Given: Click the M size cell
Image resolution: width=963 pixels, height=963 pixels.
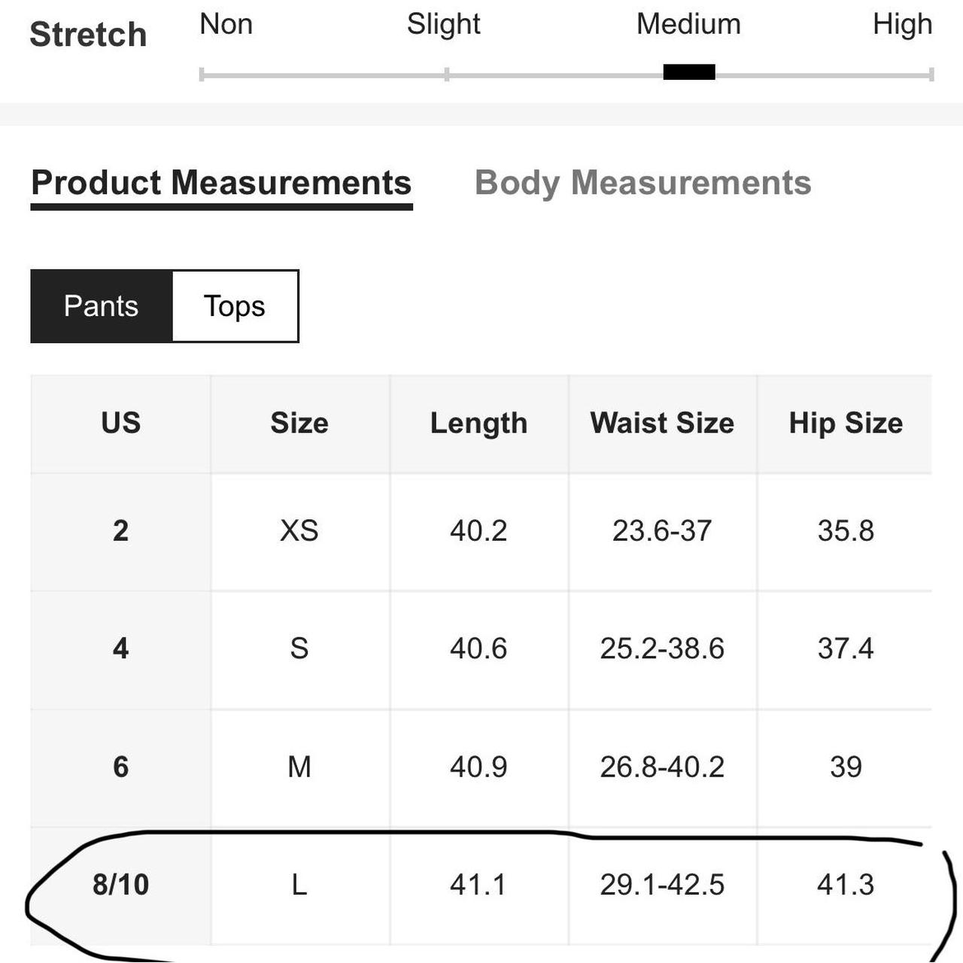Looking at the screenshot, I should click(299, 767).
